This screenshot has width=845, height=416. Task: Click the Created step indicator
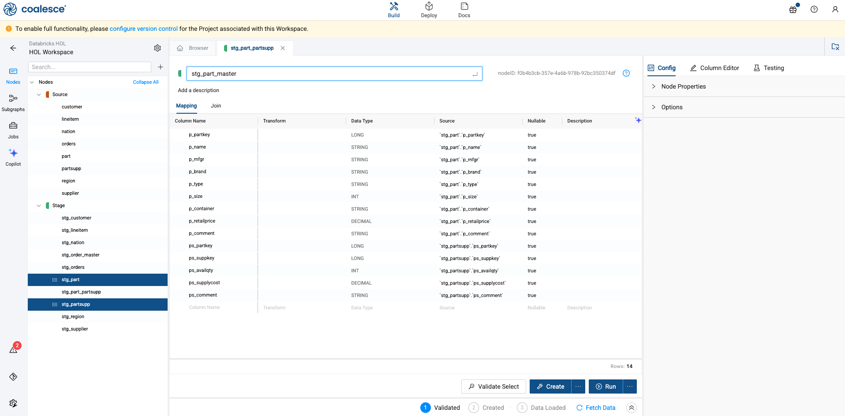tap(486, 408)
